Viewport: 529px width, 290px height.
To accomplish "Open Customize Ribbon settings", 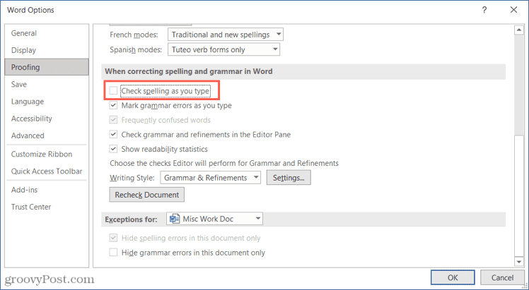I will pos(47,154).
